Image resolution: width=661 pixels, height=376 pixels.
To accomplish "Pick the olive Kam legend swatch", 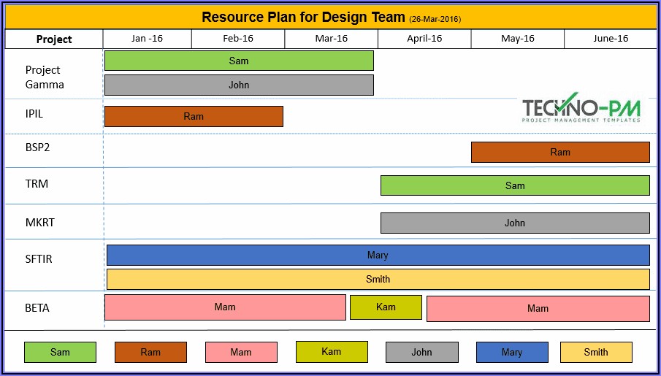I will coord(332,352).
